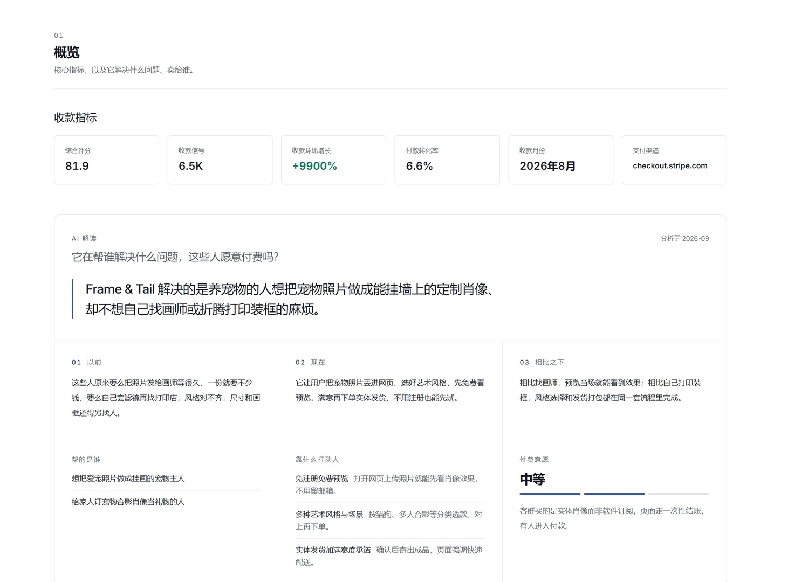Click the 中等 willingness rating

(532, 479)
